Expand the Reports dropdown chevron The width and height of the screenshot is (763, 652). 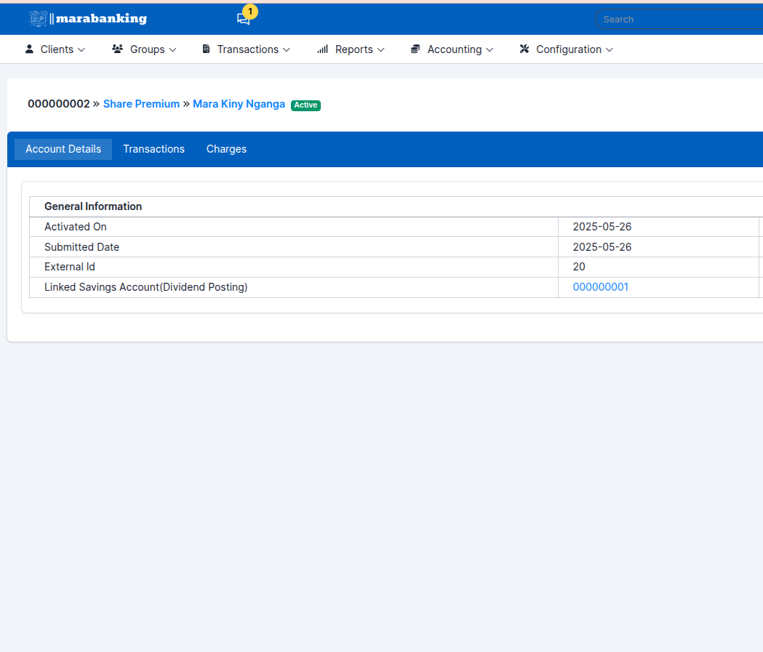[x=380, y=49]
